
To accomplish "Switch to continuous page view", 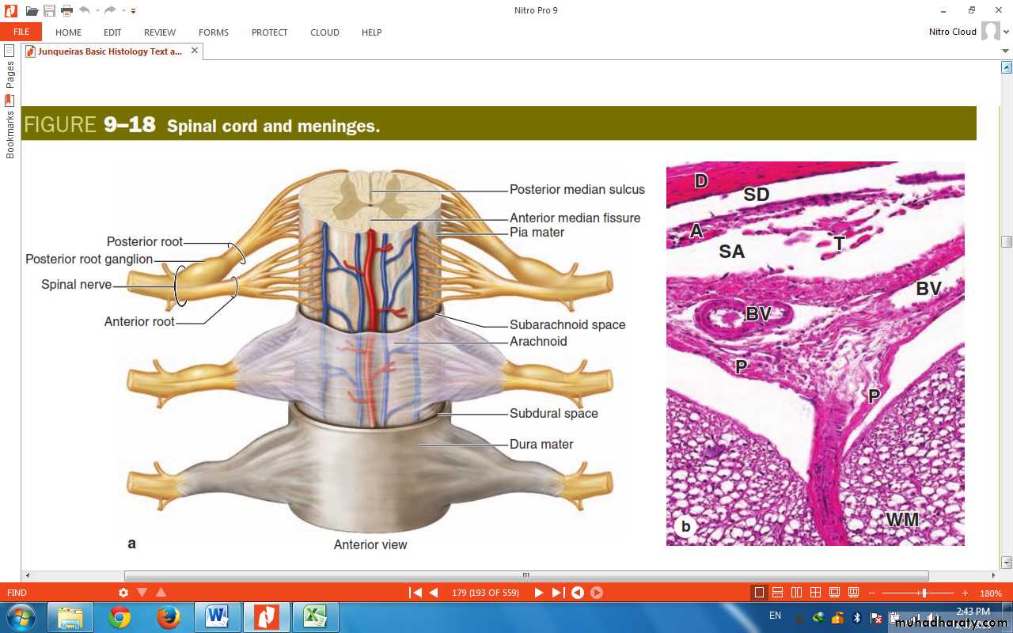I will click(x=778, y=593).
